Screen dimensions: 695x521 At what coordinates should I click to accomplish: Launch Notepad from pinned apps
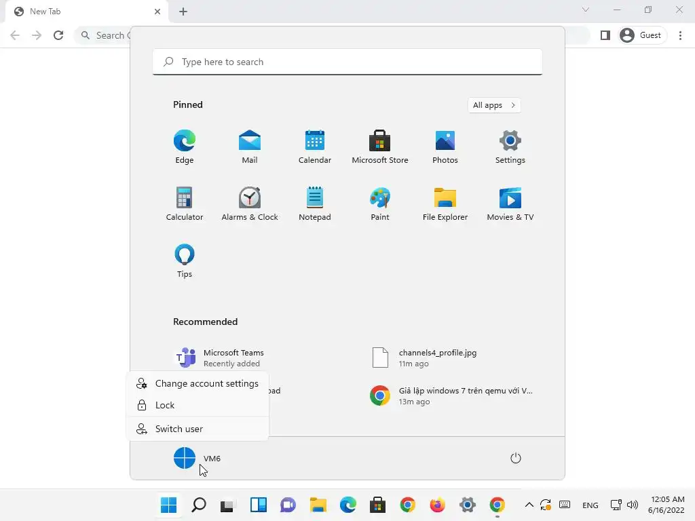[x=315, y=204]
